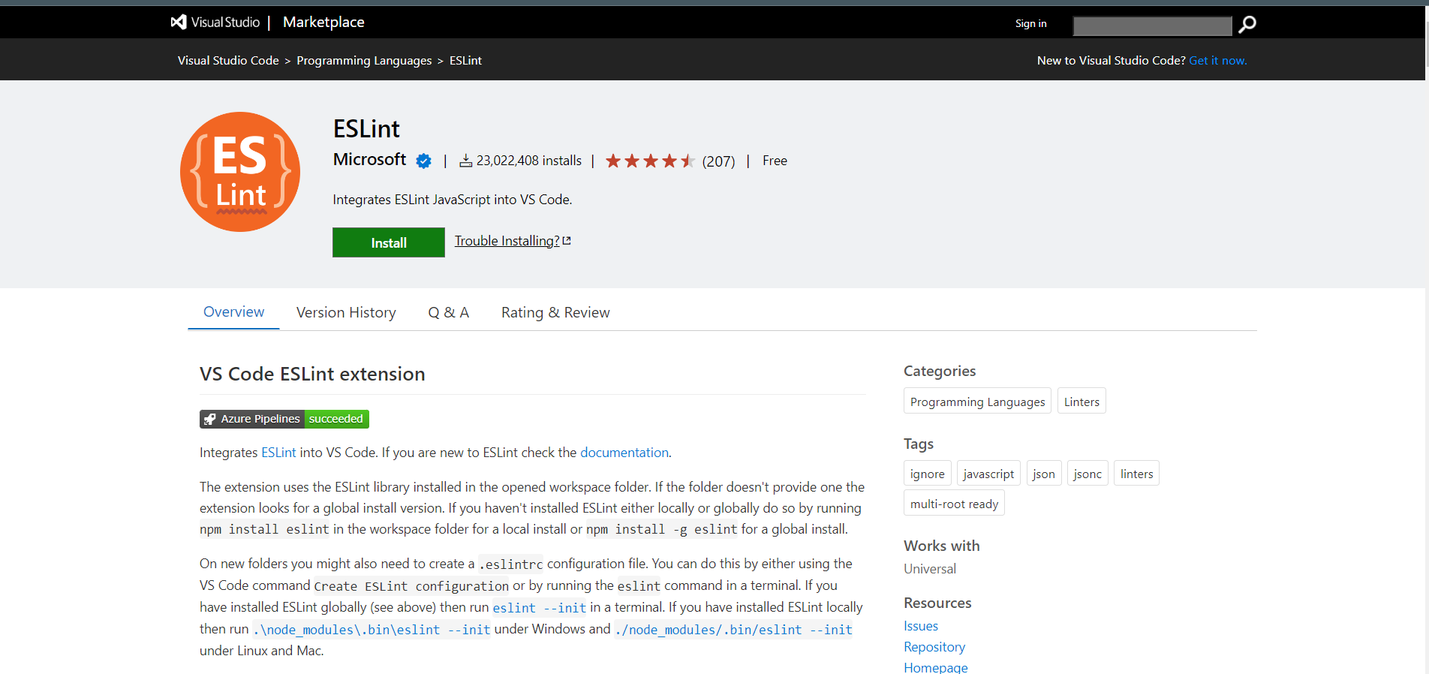Click the 23,022,408 installs text
Image resolution: width=1429 pixels, height=674 pixels.
[529, 161]
